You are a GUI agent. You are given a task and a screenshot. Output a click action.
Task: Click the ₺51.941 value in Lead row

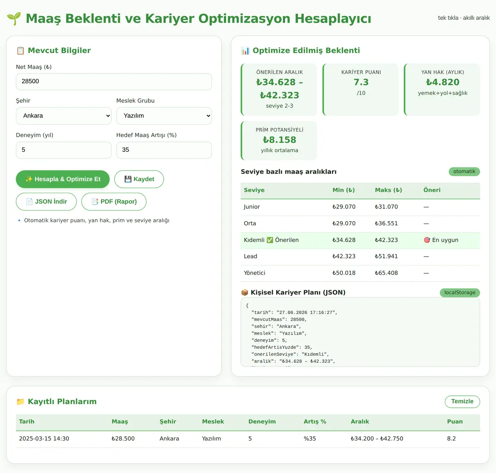(x=386, y=256)
